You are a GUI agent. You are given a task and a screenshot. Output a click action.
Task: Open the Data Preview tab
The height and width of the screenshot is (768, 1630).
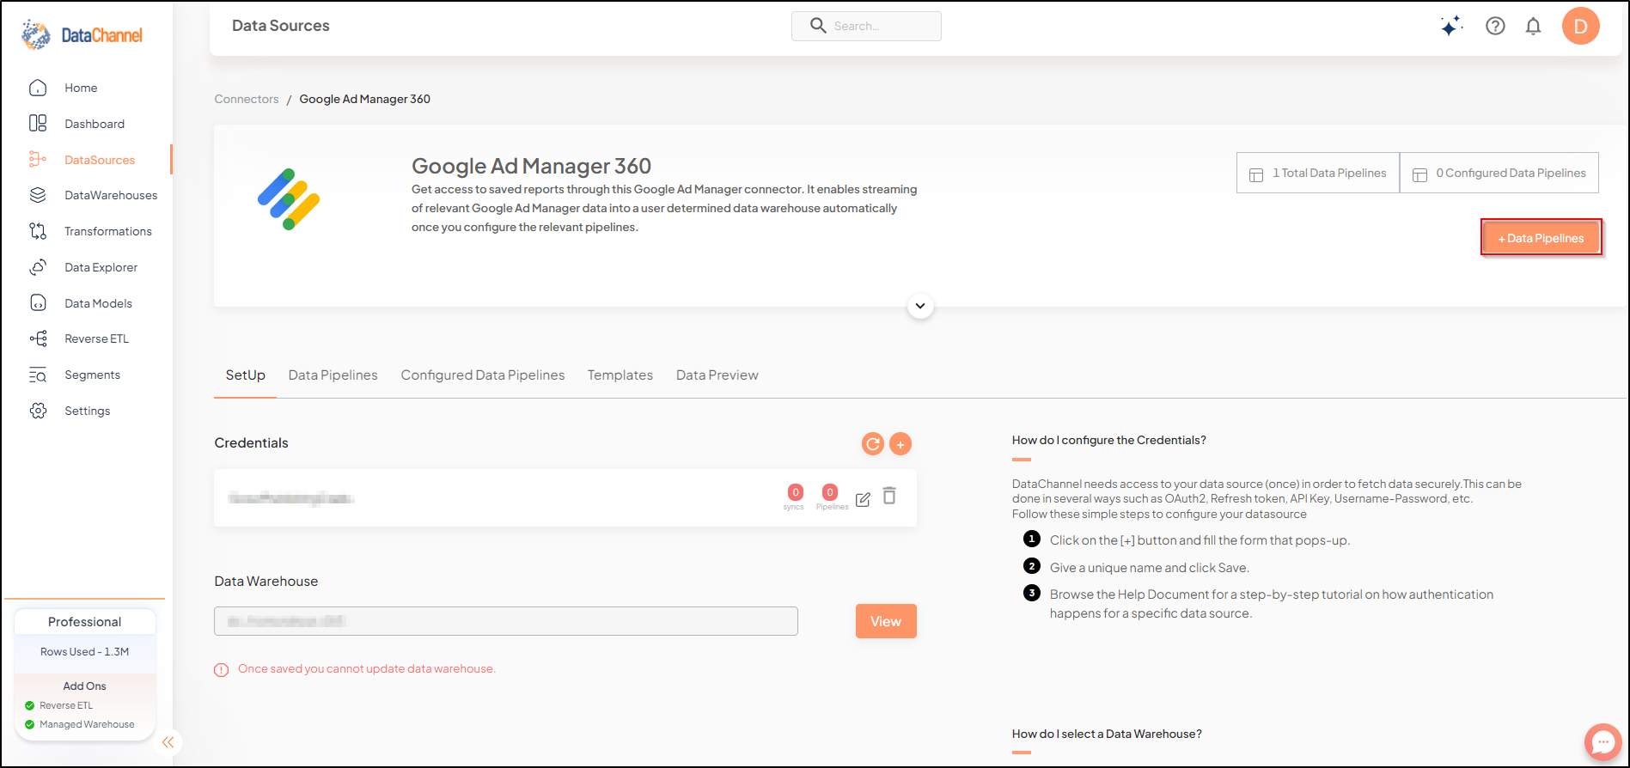[717, 375]
